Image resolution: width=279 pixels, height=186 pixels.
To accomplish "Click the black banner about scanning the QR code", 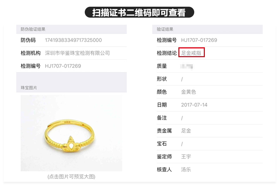I will pyautogui.click(x=139, y=12).
